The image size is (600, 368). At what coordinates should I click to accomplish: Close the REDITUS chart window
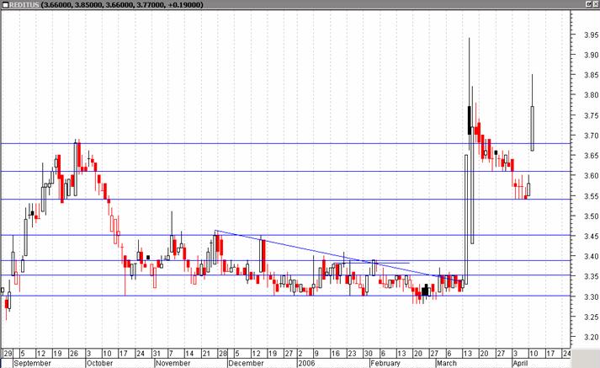[596, 4]
